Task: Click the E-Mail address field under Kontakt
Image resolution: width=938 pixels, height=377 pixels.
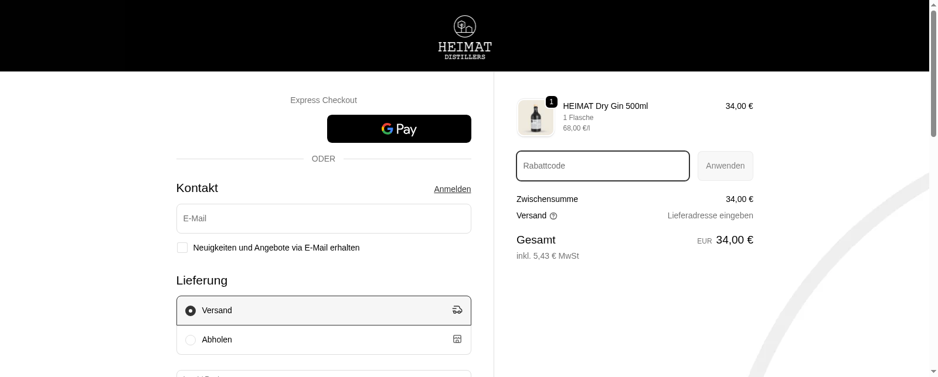Action: pos(324,218)
